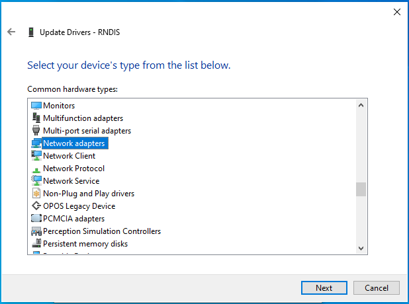Select Persistent memory disks entry
This screenshot has height=304, width=409.
coord(85,244)
